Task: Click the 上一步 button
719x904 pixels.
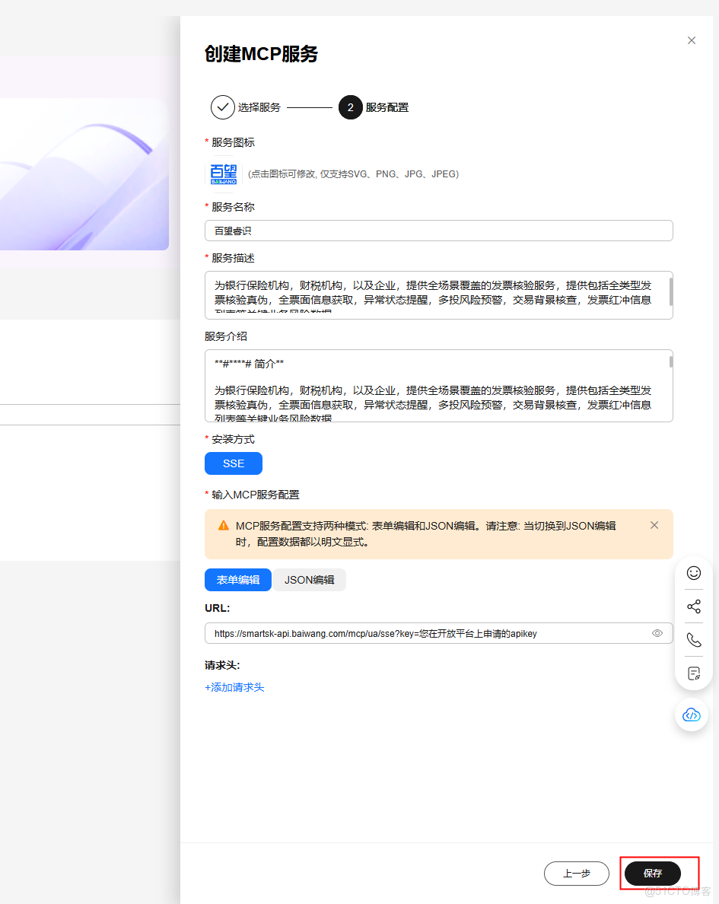Action: (x=576, y=874)
